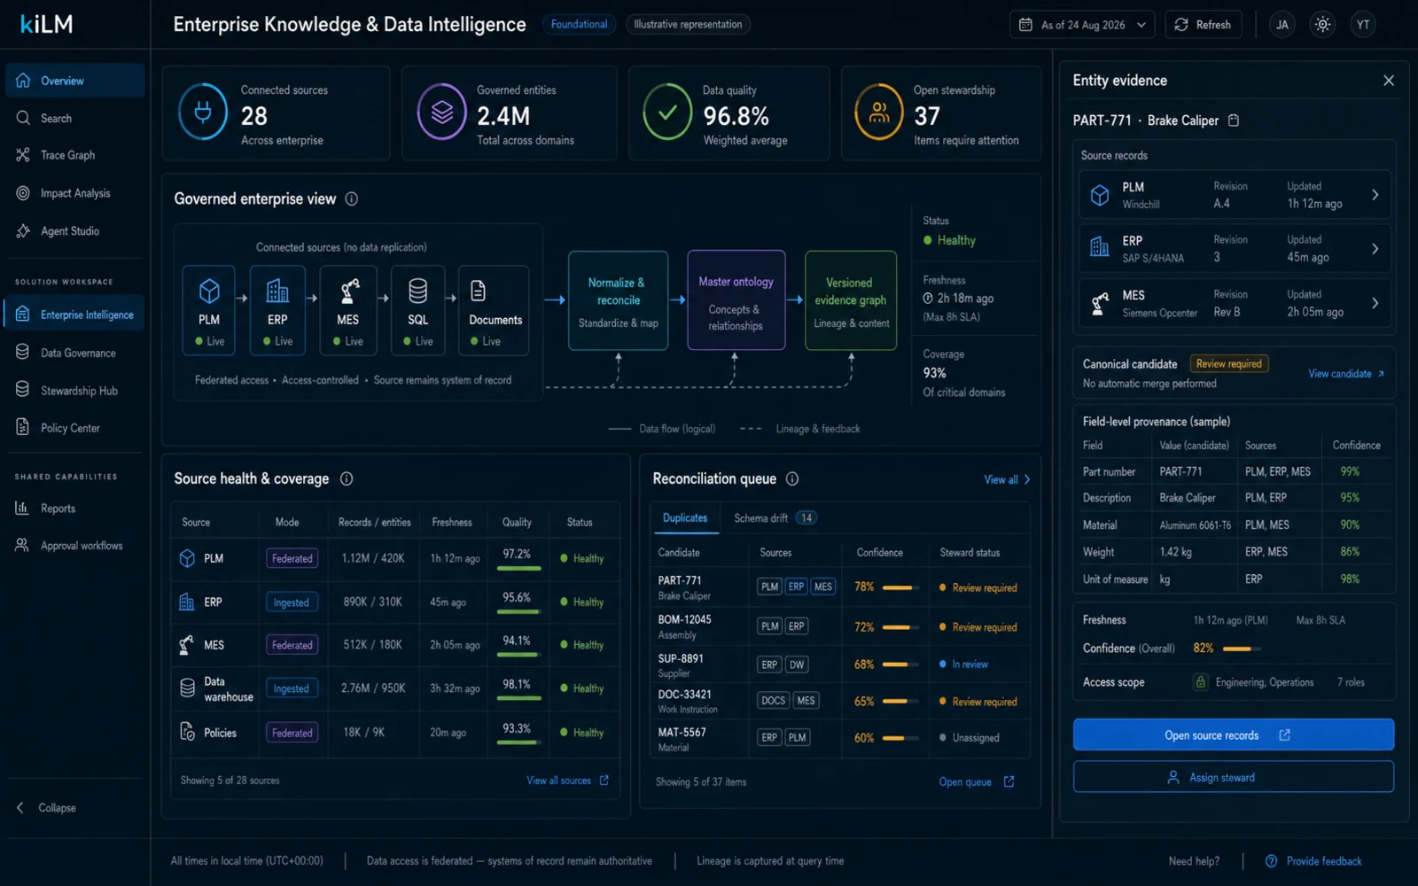Open the Trace Graph icon
1418x886 pixels.
23,155
